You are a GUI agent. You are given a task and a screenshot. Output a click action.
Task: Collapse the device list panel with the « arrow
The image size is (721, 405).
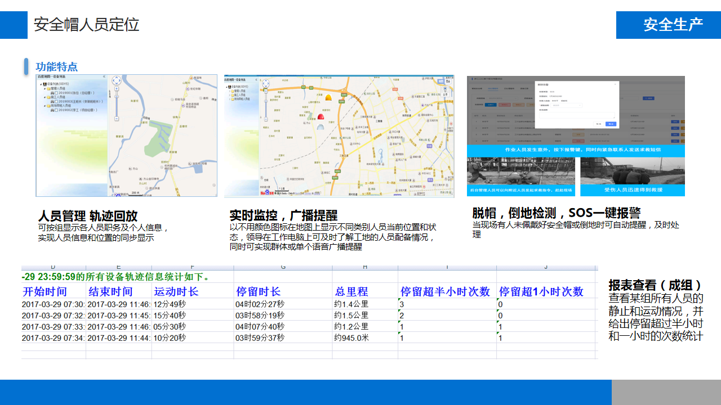pos(256,79)
